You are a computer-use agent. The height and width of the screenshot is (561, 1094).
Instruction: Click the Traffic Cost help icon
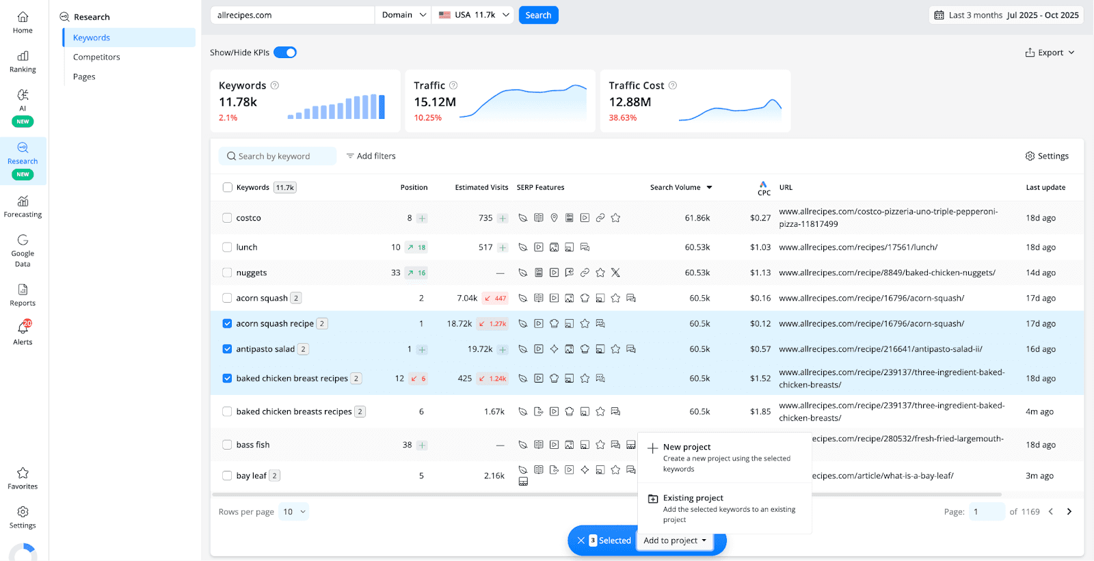point(673,85)
